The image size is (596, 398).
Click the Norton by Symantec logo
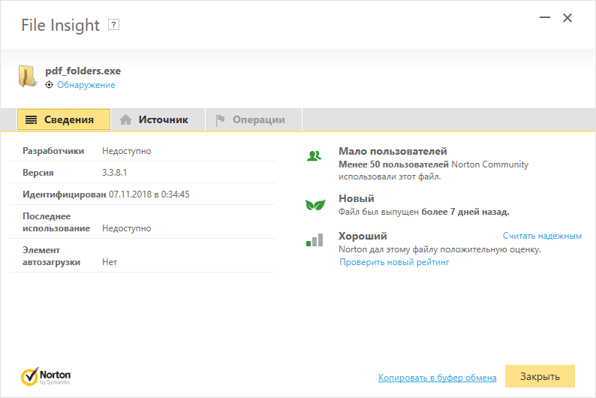pos(46,376)
